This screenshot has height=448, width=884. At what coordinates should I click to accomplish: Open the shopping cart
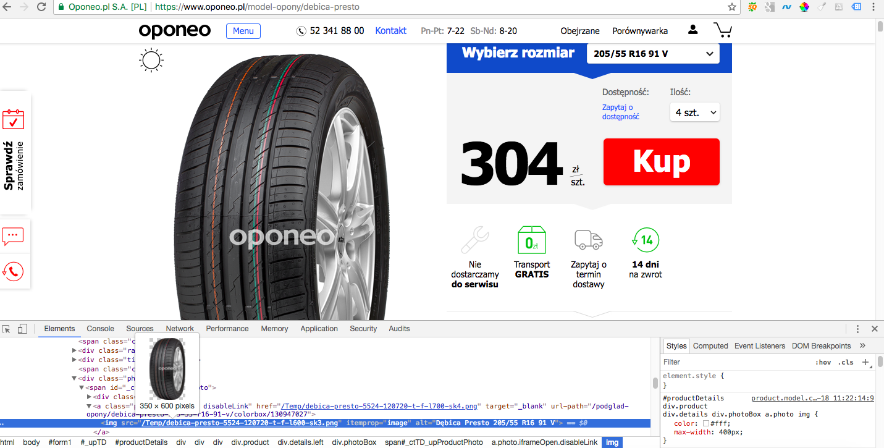(722, 30)
